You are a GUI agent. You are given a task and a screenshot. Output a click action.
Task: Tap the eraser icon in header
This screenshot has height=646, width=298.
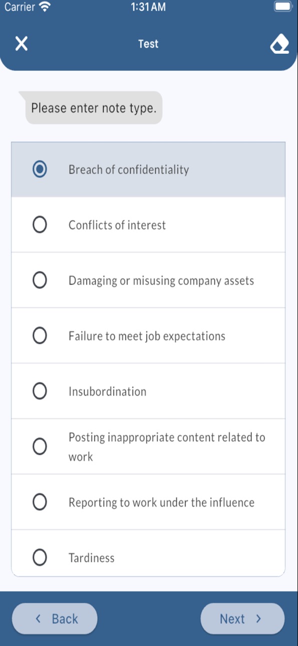[279, 44]
